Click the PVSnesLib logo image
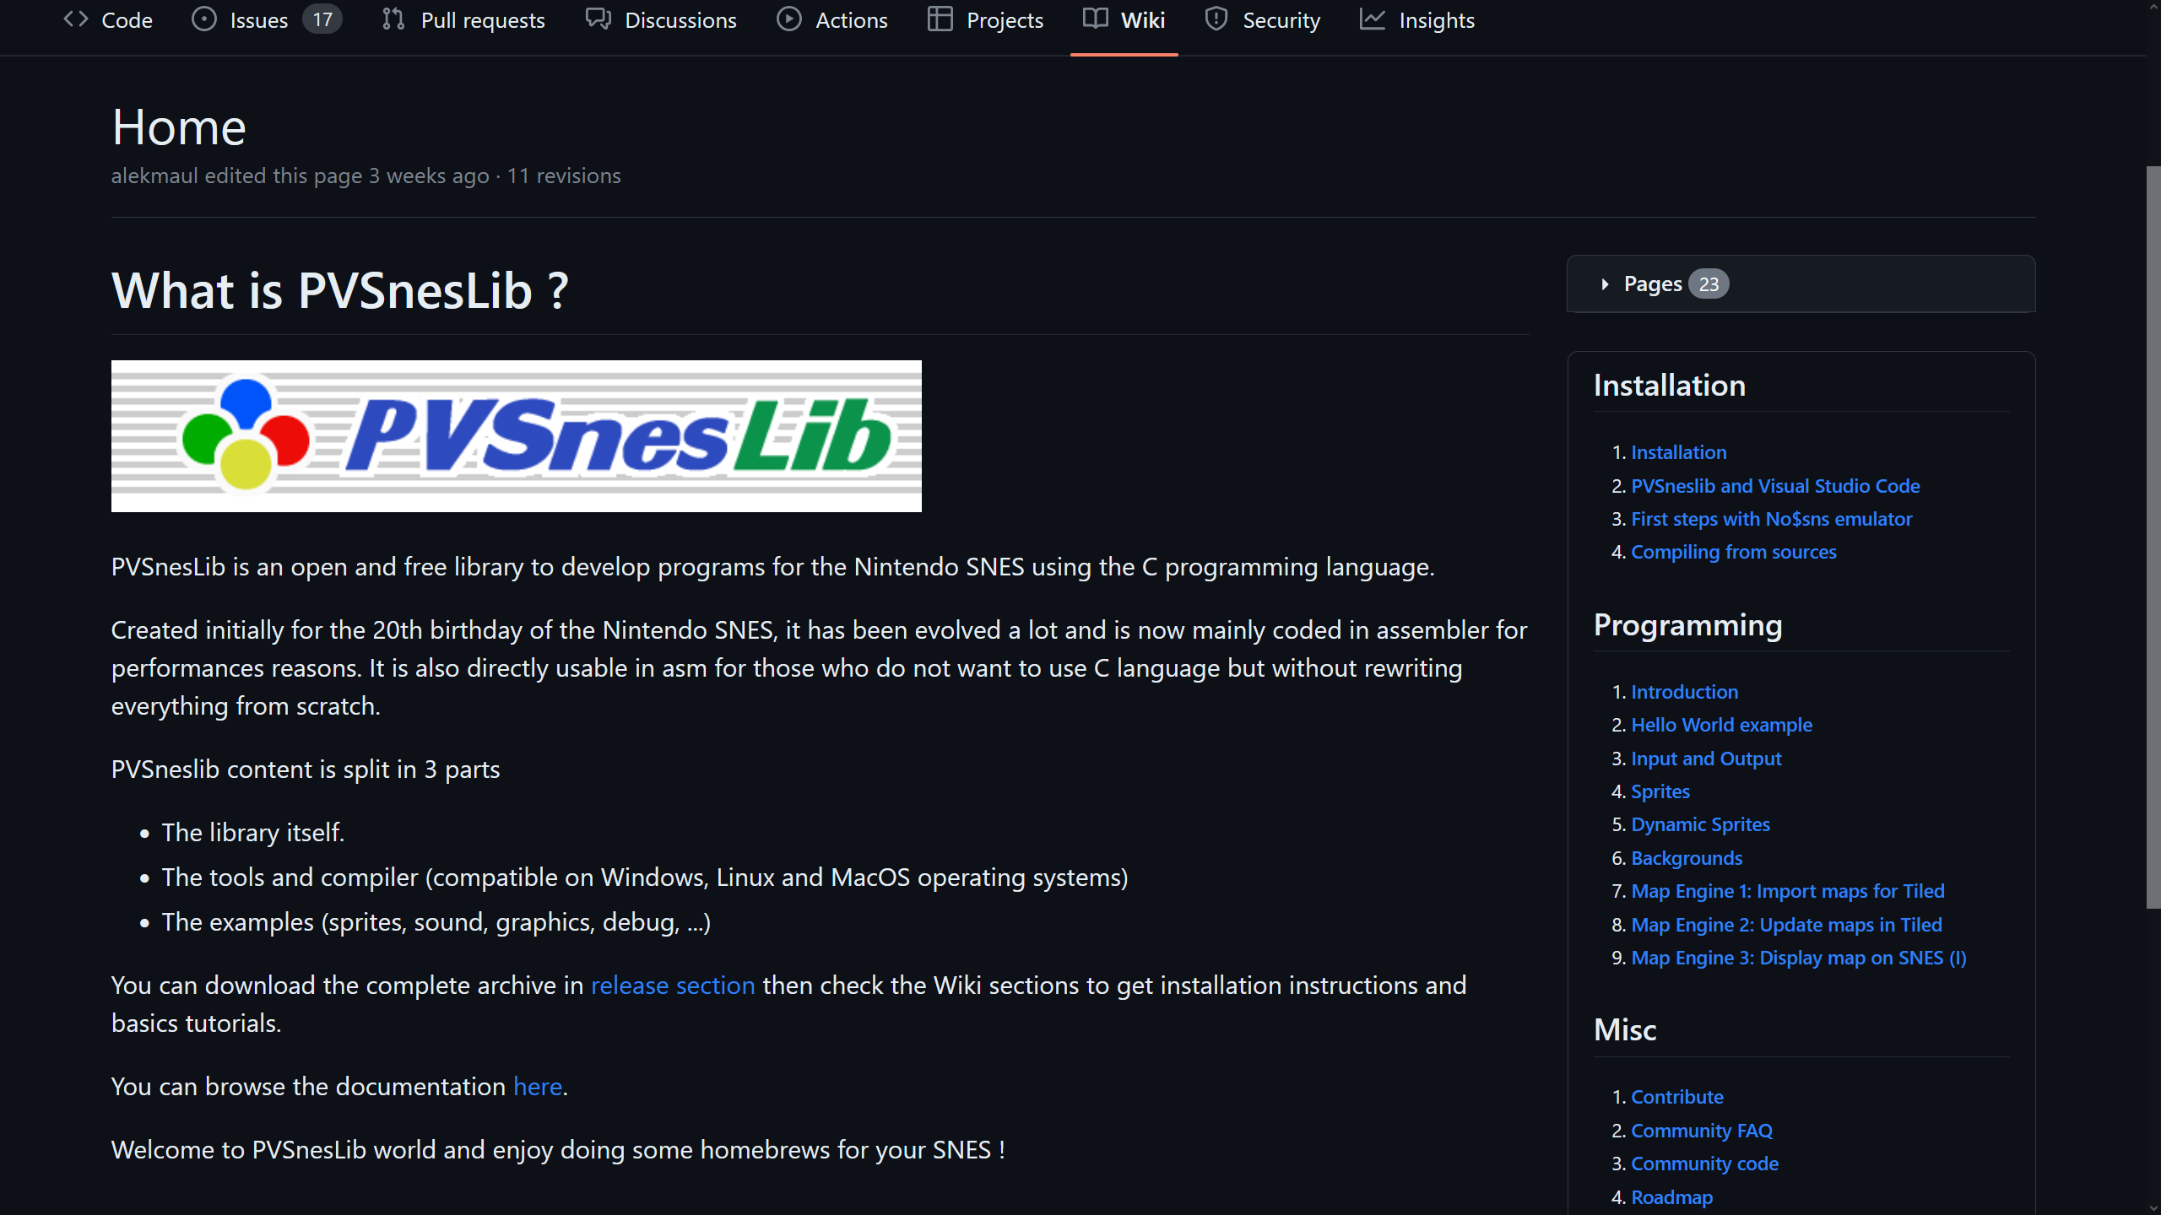Screen dimensions: 2161x1215 (516, 436)
